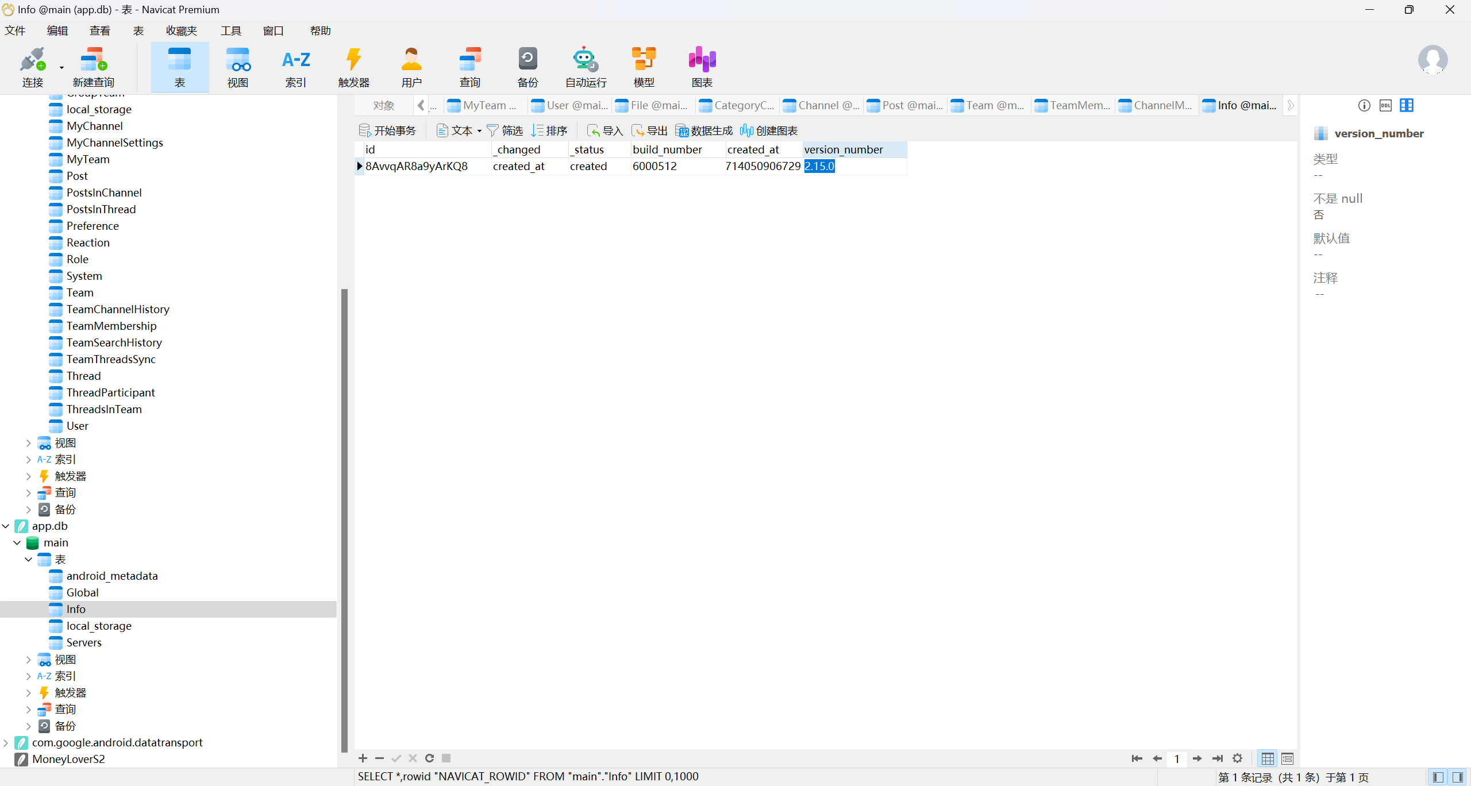
Task: Click the New Query icon
Action: click(x=93, y=66)
